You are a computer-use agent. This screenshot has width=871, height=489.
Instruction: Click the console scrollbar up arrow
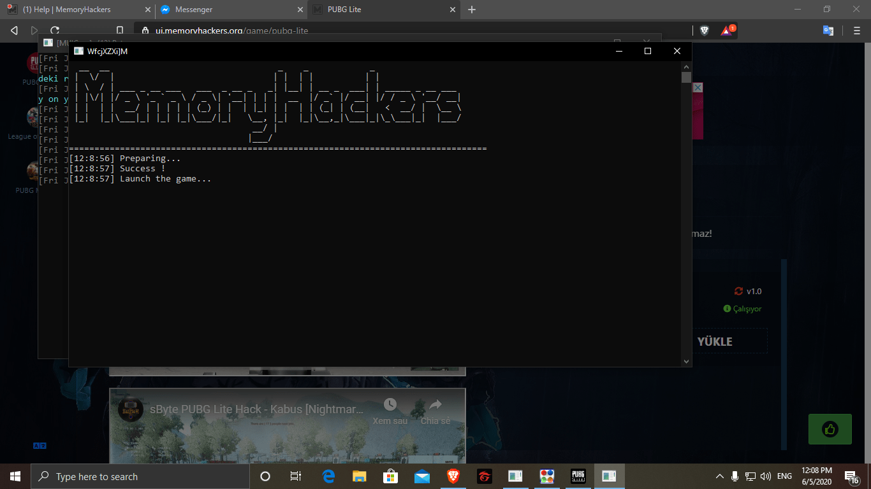point(686,66)
